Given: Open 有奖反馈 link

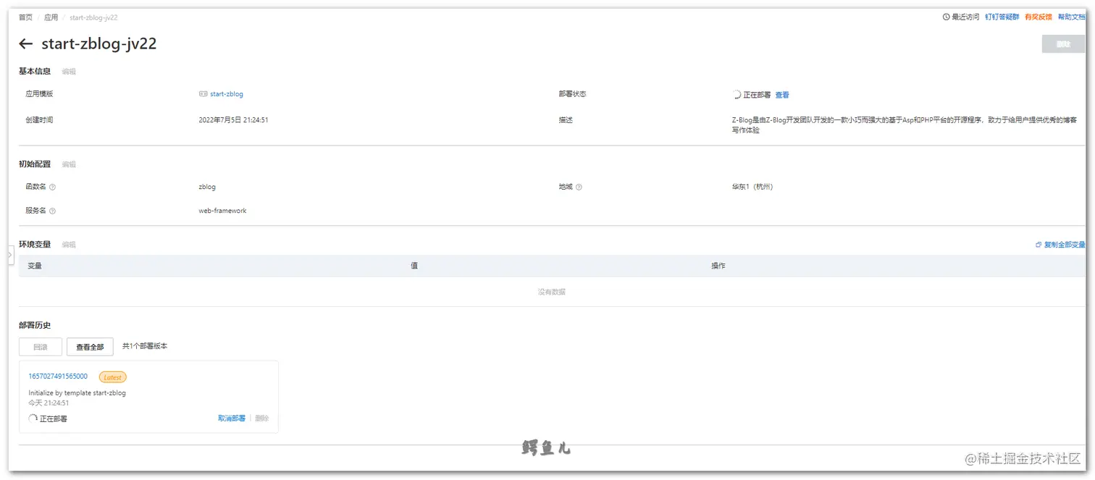Looking at the screenshot, I should coord(1039,17).
